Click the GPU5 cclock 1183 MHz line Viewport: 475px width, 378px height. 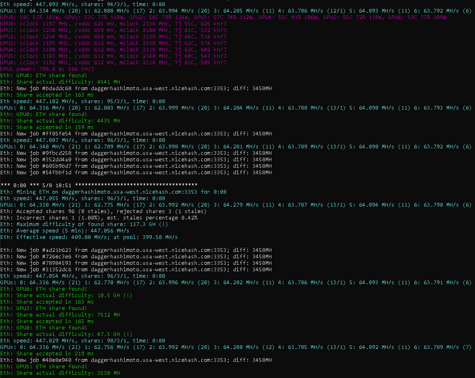click(113, 56)
